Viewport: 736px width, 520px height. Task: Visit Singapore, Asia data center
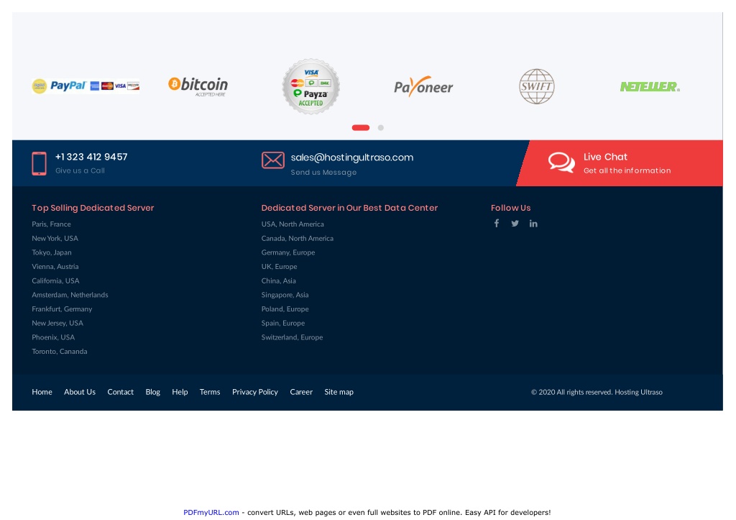(285, 295)
